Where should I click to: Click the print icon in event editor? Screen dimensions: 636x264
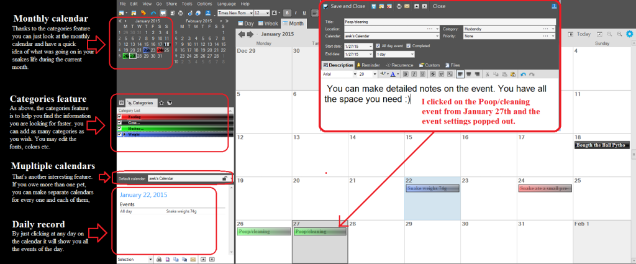click(399, 6)
